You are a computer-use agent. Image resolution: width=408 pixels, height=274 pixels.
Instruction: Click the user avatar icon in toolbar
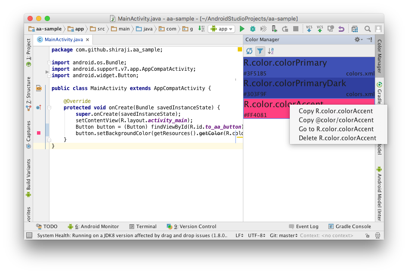click(378, 29)
